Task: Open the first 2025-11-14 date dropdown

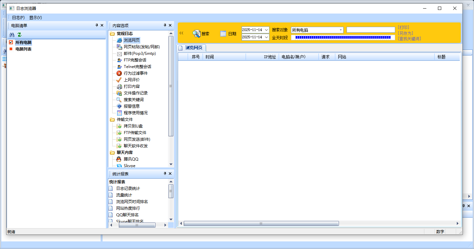Action: 267,30
